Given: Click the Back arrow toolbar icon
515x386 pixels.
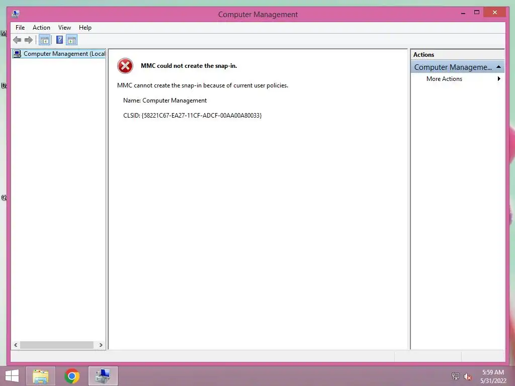Looking at the screenshot, I should coord(17,40).
